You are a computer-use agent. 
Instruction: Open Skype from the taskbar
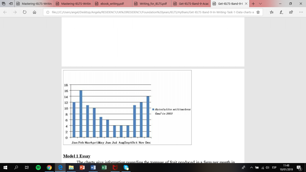click(x=126, y=168)
